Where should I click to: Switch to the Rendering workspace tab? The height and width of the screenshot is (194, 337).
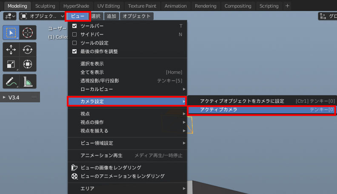[206, 6]
